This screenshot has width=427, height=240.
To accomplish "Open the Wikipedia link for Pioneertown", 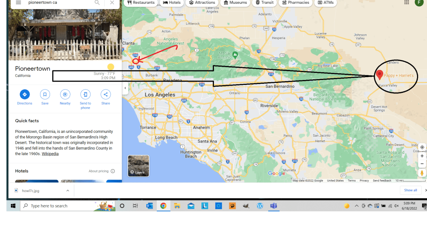I will click(50, 154).
